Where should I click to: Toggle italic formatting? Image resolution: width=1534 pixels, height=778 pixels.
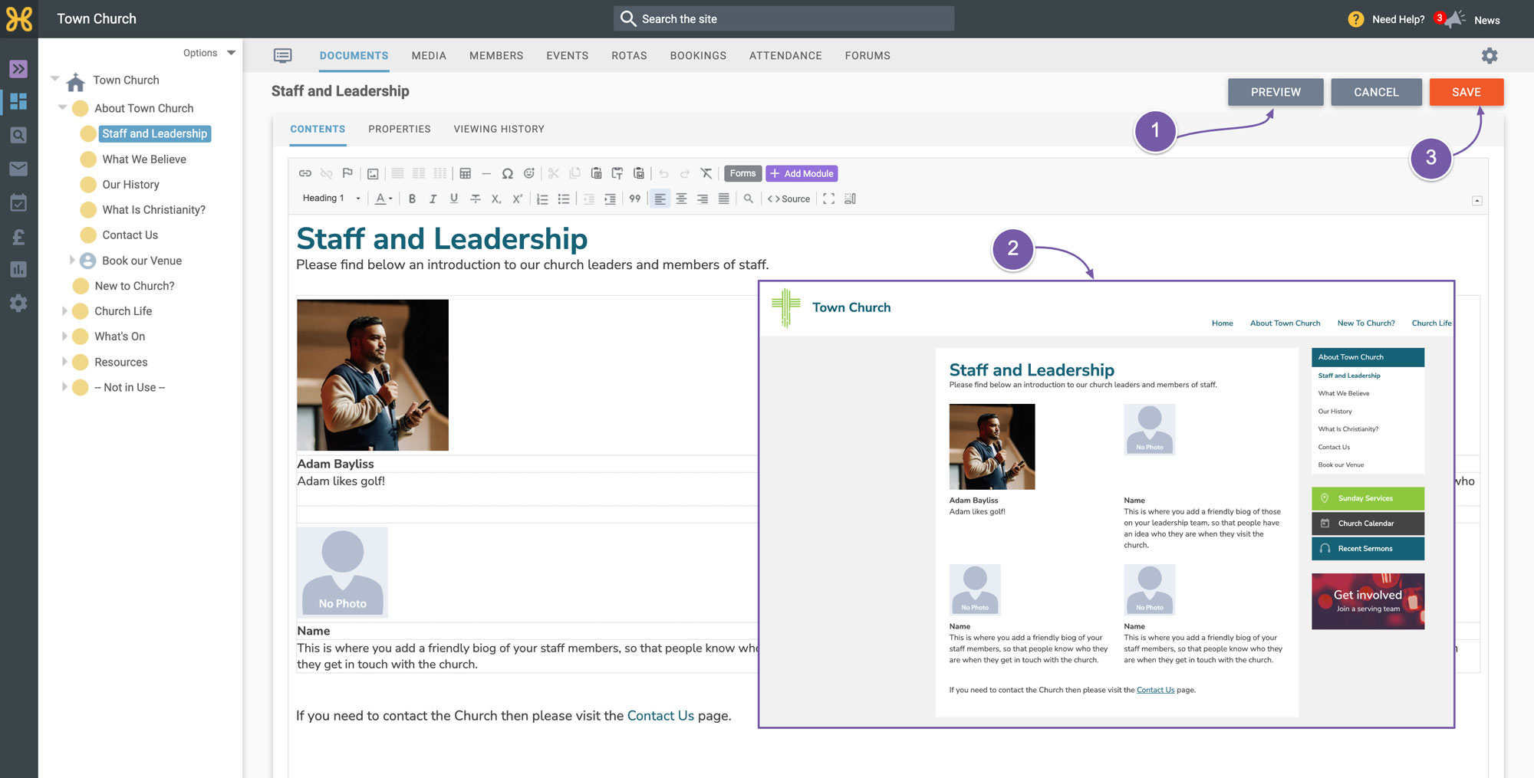[433, 199]
